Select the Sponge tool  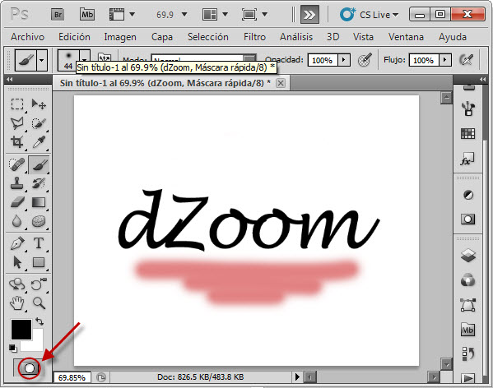click(39, 221)
